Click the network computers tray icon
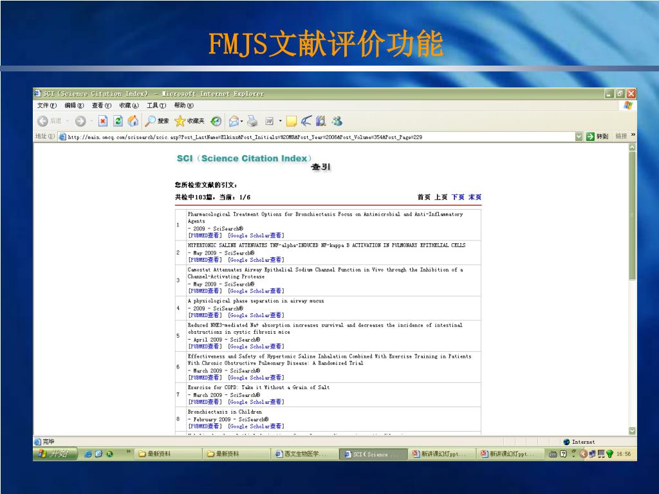This screenshot has width=659, height=494. [x=593, y=454]
